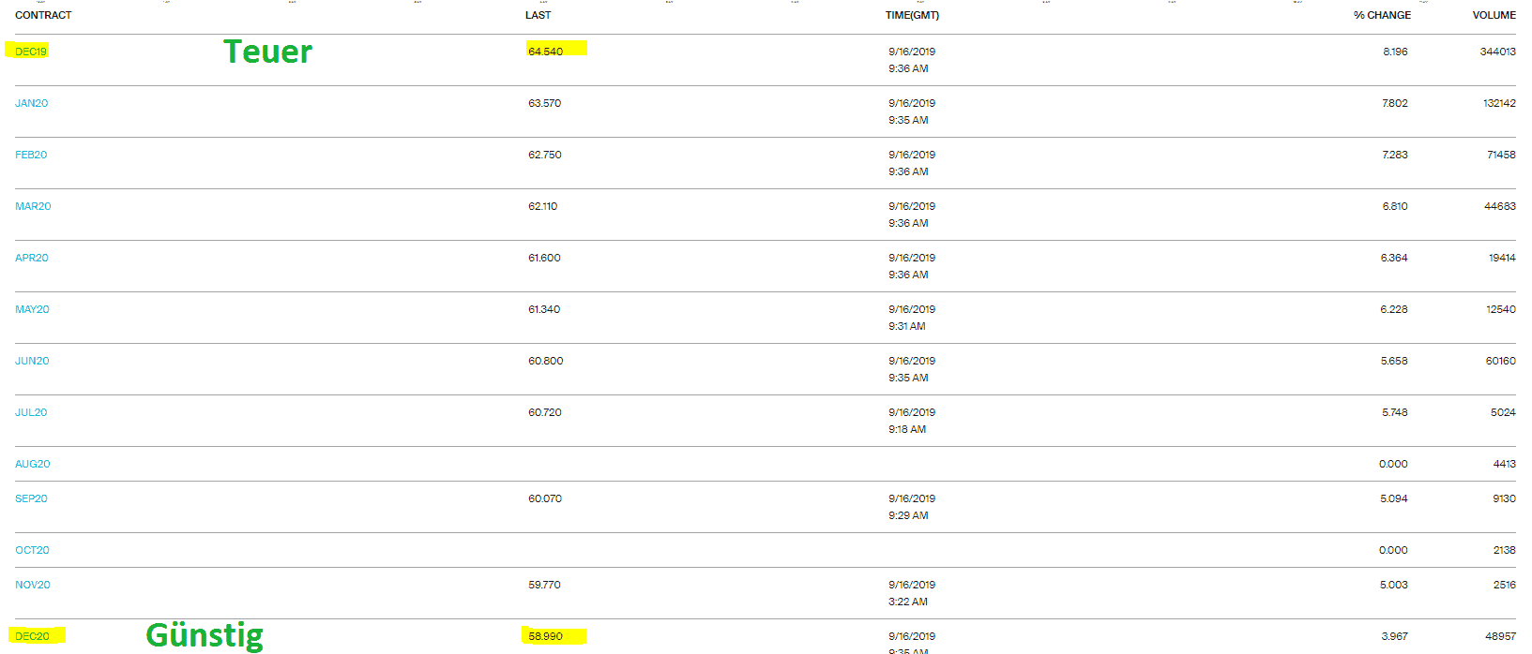
Task: Select the JUL20 contract link
Action: [31, 412]
